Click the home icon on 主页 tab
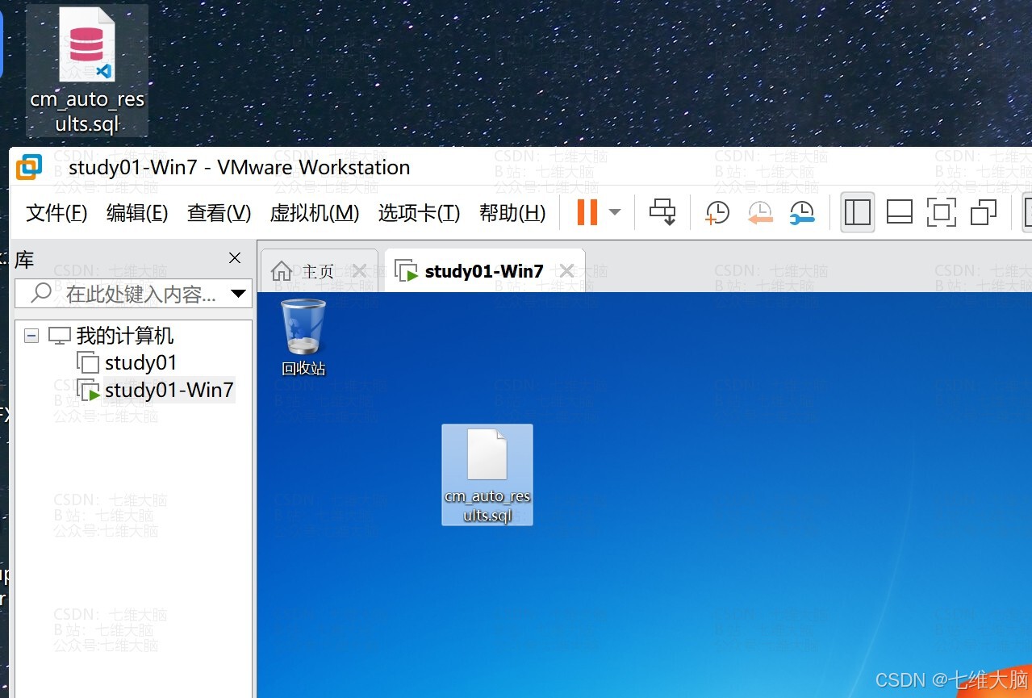This screenshot has width=1032, height=698. coord(282,271)
